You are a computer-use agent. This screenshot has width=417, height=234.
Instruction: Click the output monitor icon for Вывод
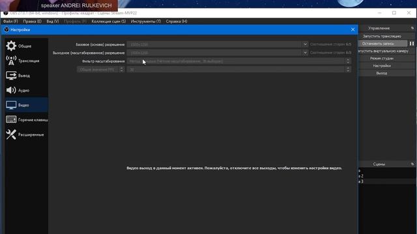[x=11, y=75]
